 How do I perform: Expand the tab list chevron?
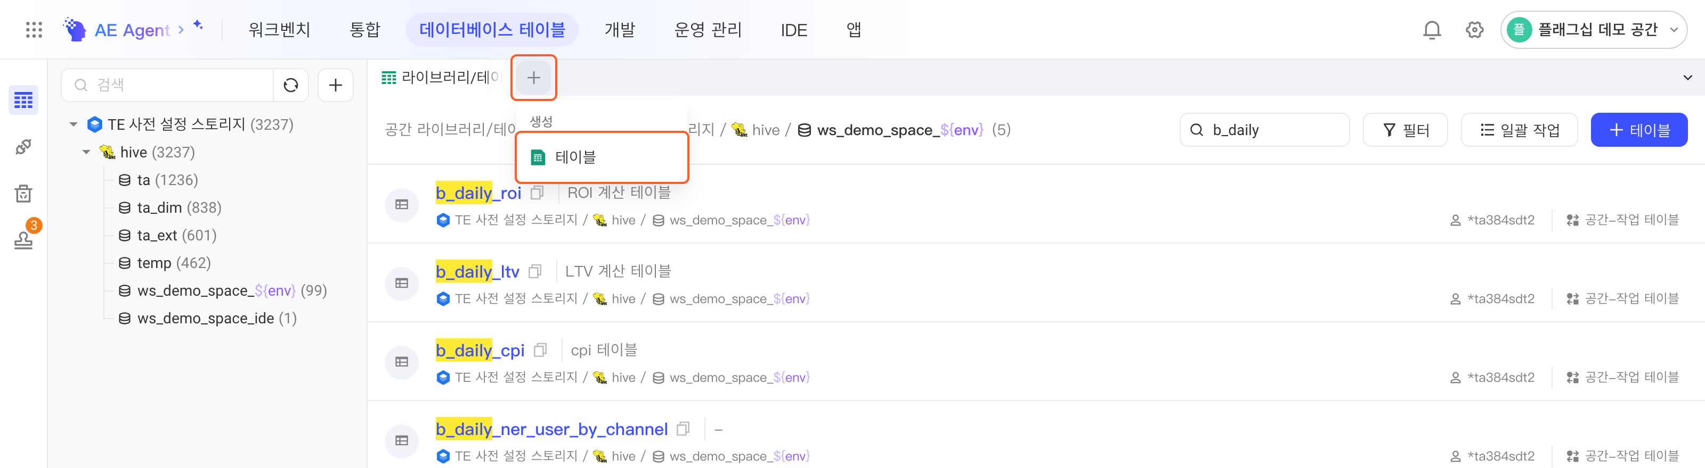tap(1687, 77)
